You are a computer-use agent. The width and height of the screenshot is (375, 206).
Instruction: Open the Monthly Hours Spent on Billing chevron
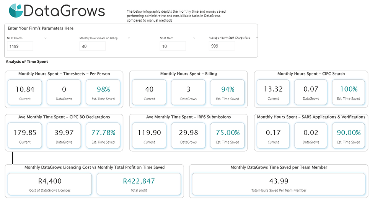click(129, 38)
